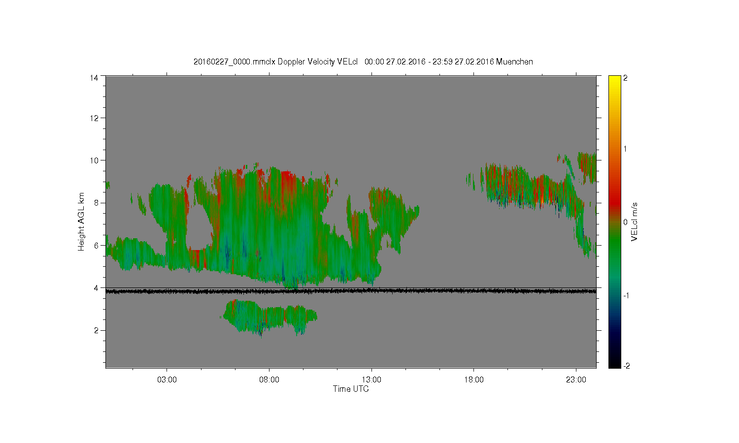Click the height tick label '10'

[x=94, y=160]
